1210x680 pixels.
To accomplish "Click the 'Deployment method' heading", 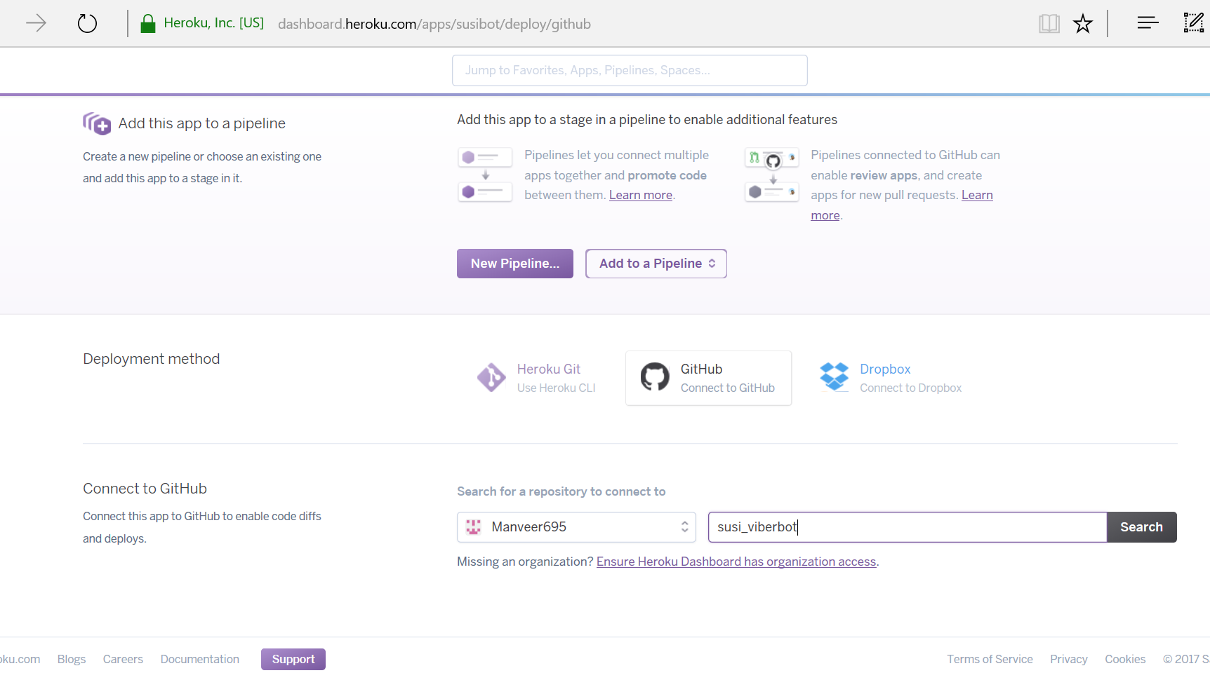I will [152, 359].
